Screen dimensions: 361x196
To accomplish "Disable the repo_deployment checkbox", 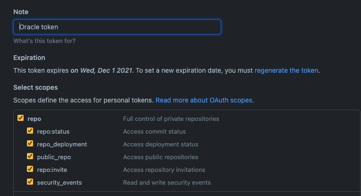I will 30,144.
